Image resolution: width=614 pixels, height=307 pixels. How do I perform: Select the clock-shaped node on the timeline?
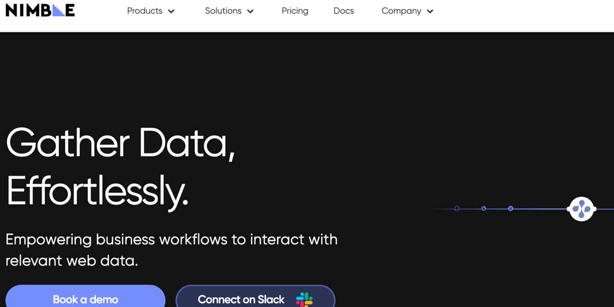click(x=484, y=209)
